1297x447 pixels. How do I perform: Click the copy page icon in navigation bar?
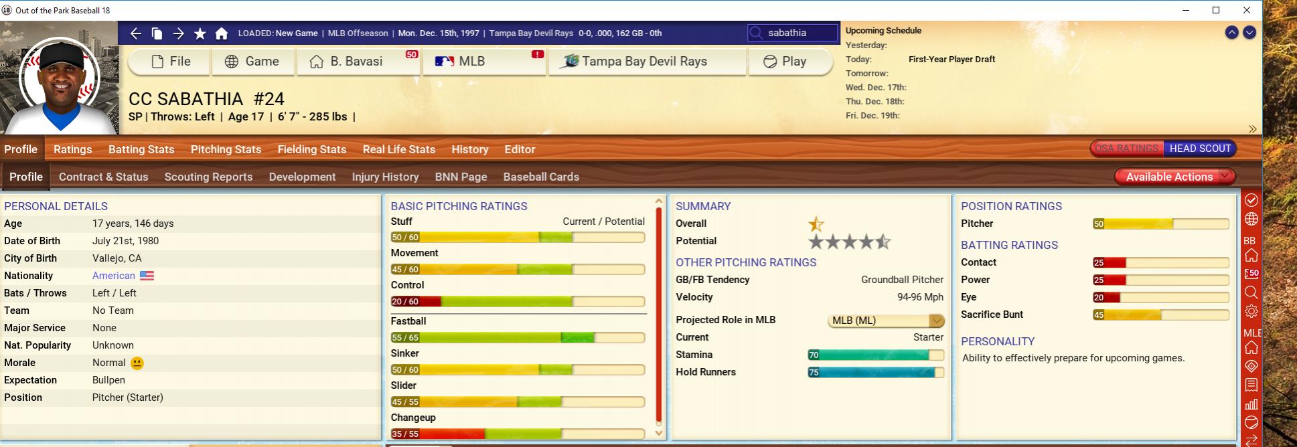coord(157,33)
